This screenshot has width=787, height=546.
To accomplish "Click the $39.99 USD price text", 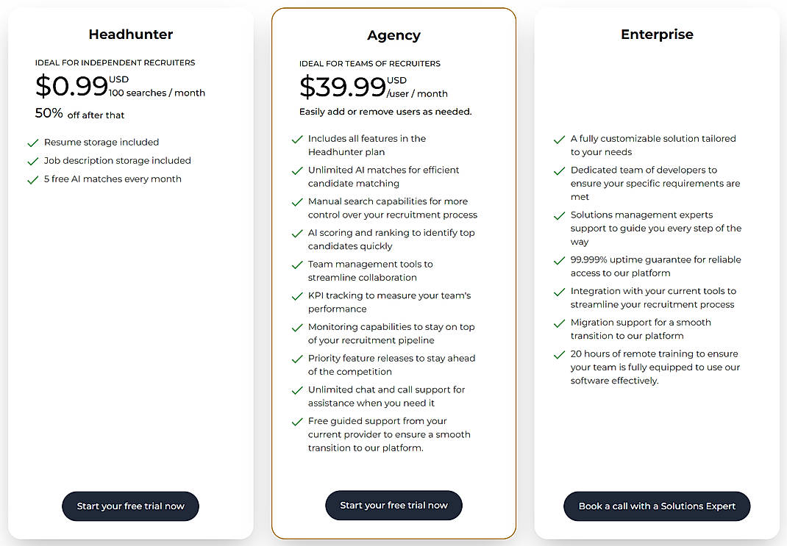I will pos(352,86).
